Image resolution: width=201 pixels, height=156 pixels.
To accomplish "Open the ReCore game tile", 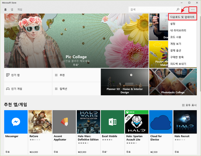I will point(40,132).
